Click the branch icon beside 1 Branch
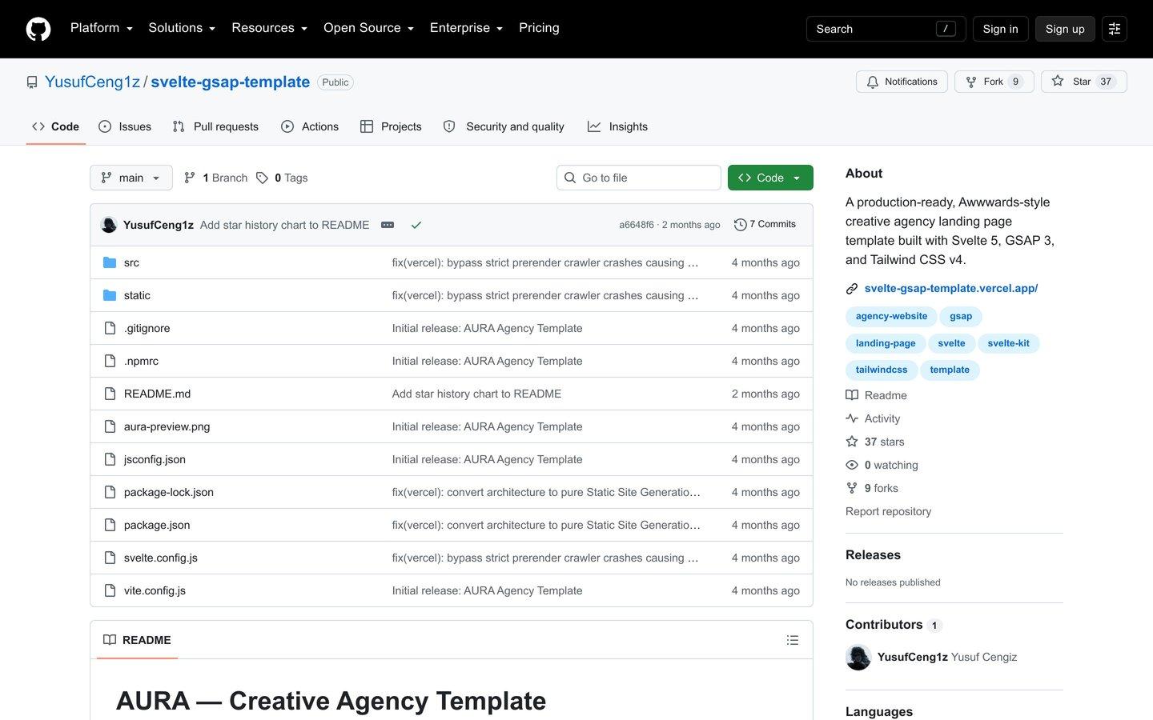 coord(190,178)
